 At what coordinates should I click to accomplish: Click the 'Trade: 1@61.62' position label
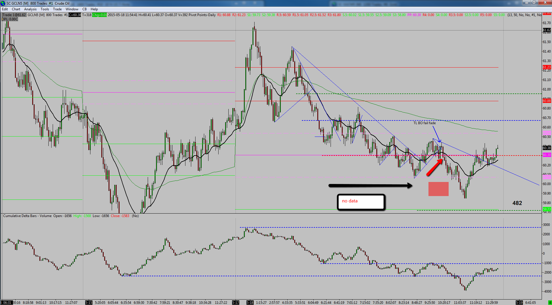pyautogui.click(x=14, y=15)
